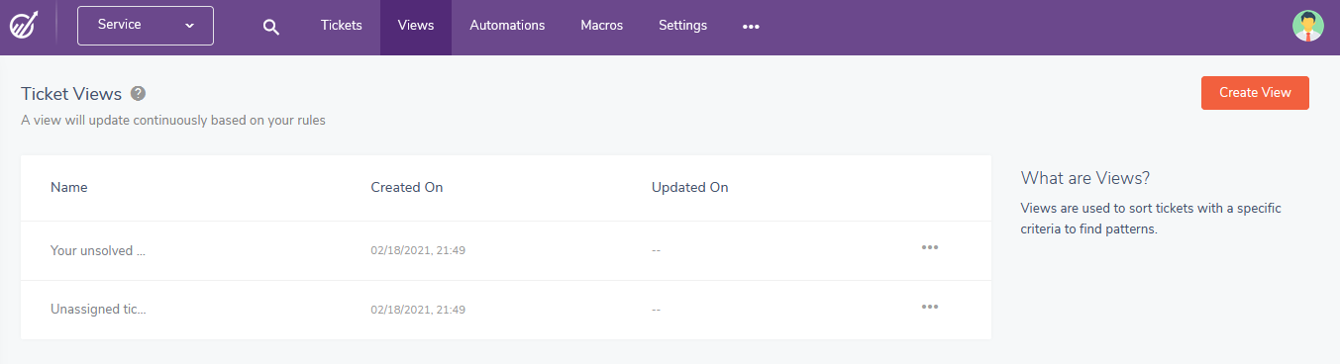
Task: Click the What are Views? heading
Action: (x=1085, y=178)
